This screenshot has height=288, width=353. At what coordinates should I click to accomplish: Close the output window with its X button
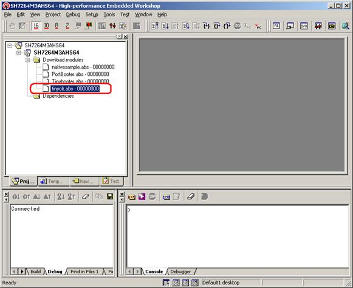click(x=7, y=194)
